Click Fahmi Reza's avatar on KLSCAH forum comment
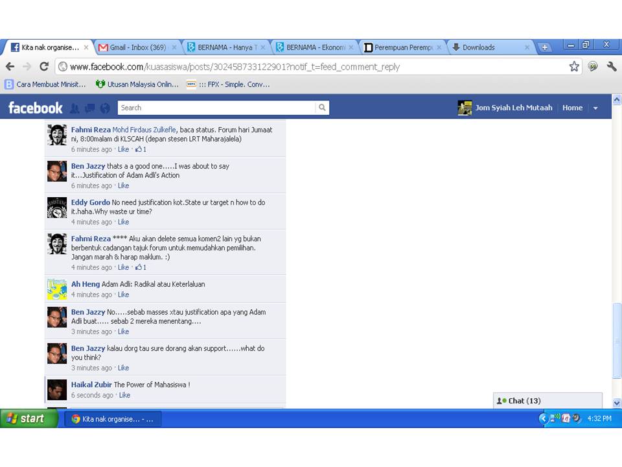Image resolution: width=622 pixels, height=467 pixels. (x=57, y=135)
